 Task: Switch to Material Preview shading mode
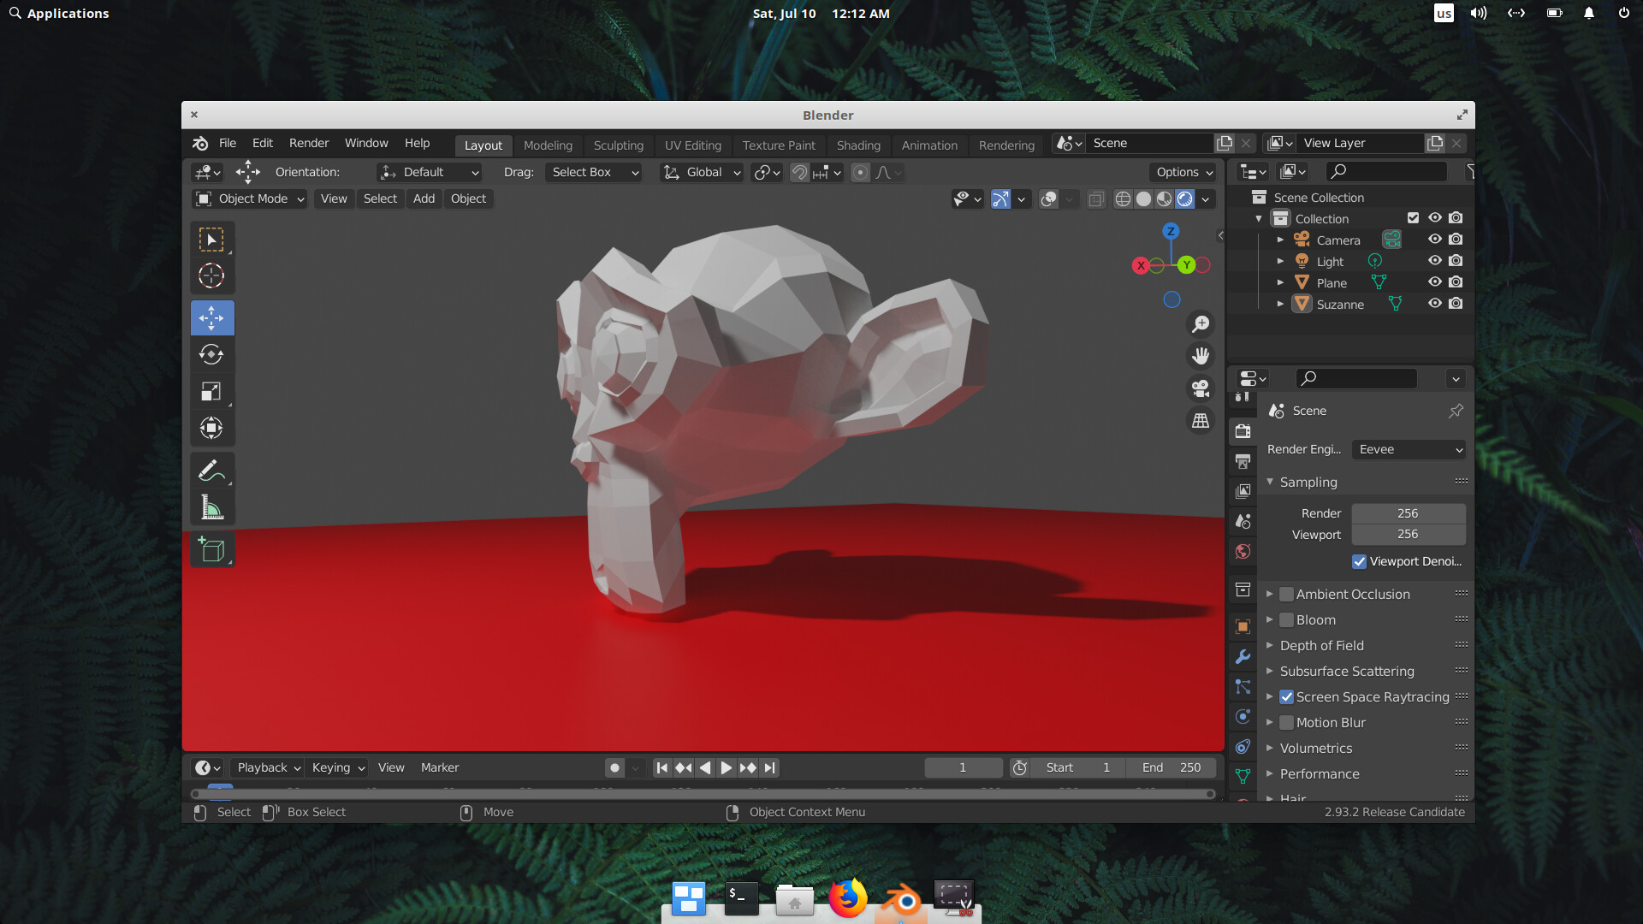tap(1164, 199)
